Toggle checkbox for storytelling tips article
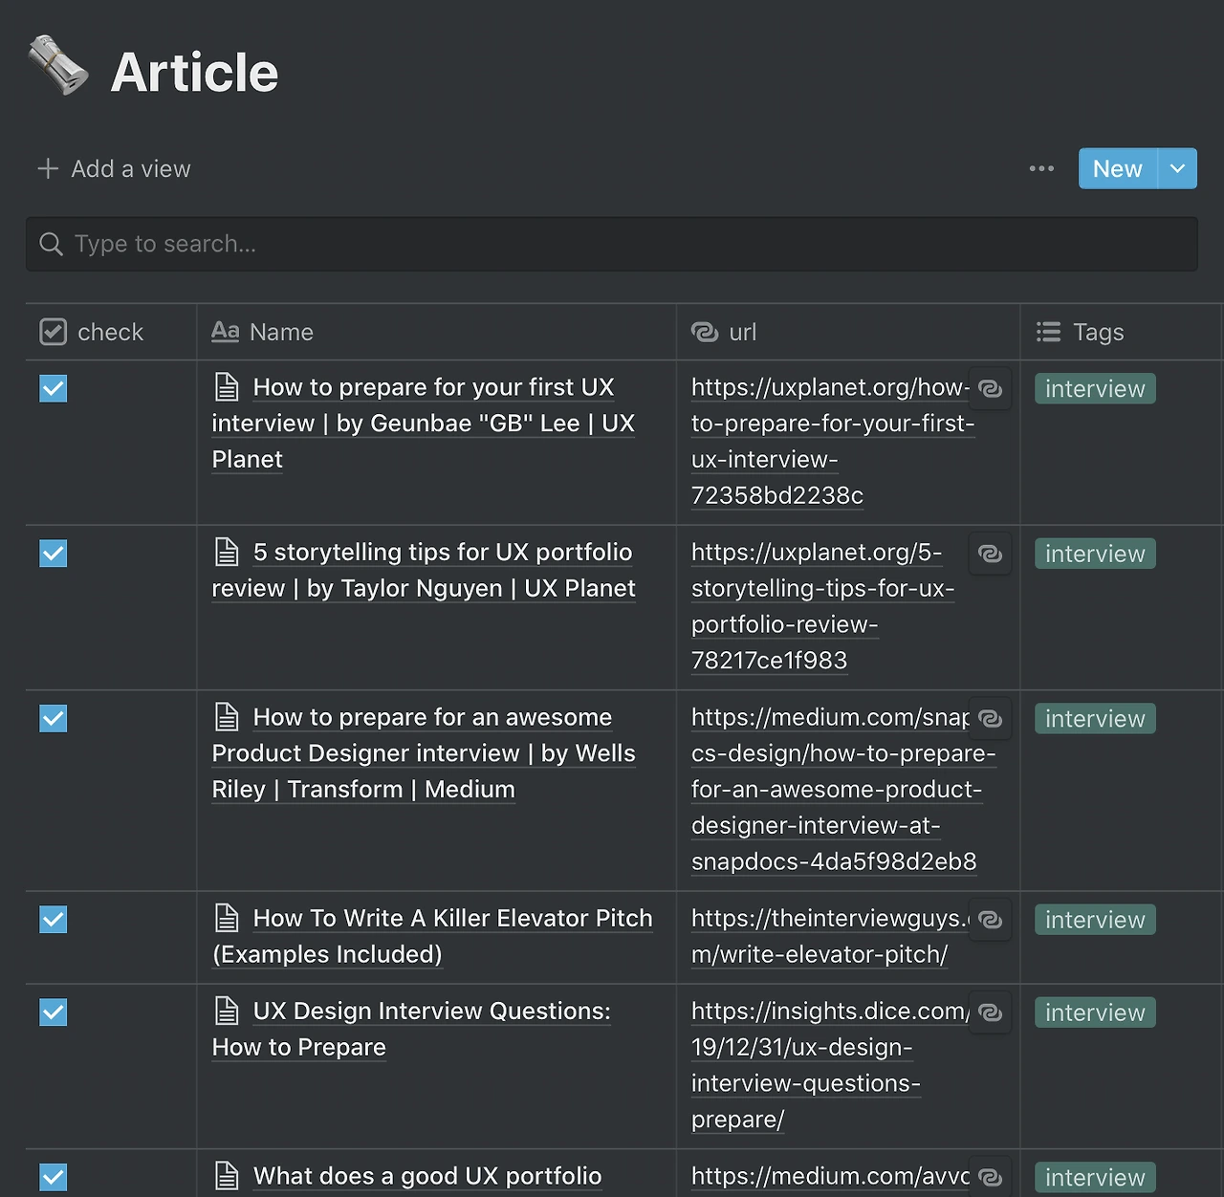Screen dimensions: 1224x1197 (54, 554)
